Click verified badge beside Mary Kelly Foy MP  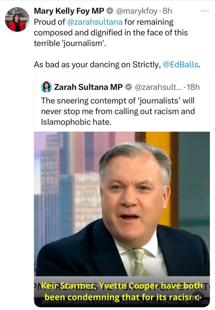(109, 11)
